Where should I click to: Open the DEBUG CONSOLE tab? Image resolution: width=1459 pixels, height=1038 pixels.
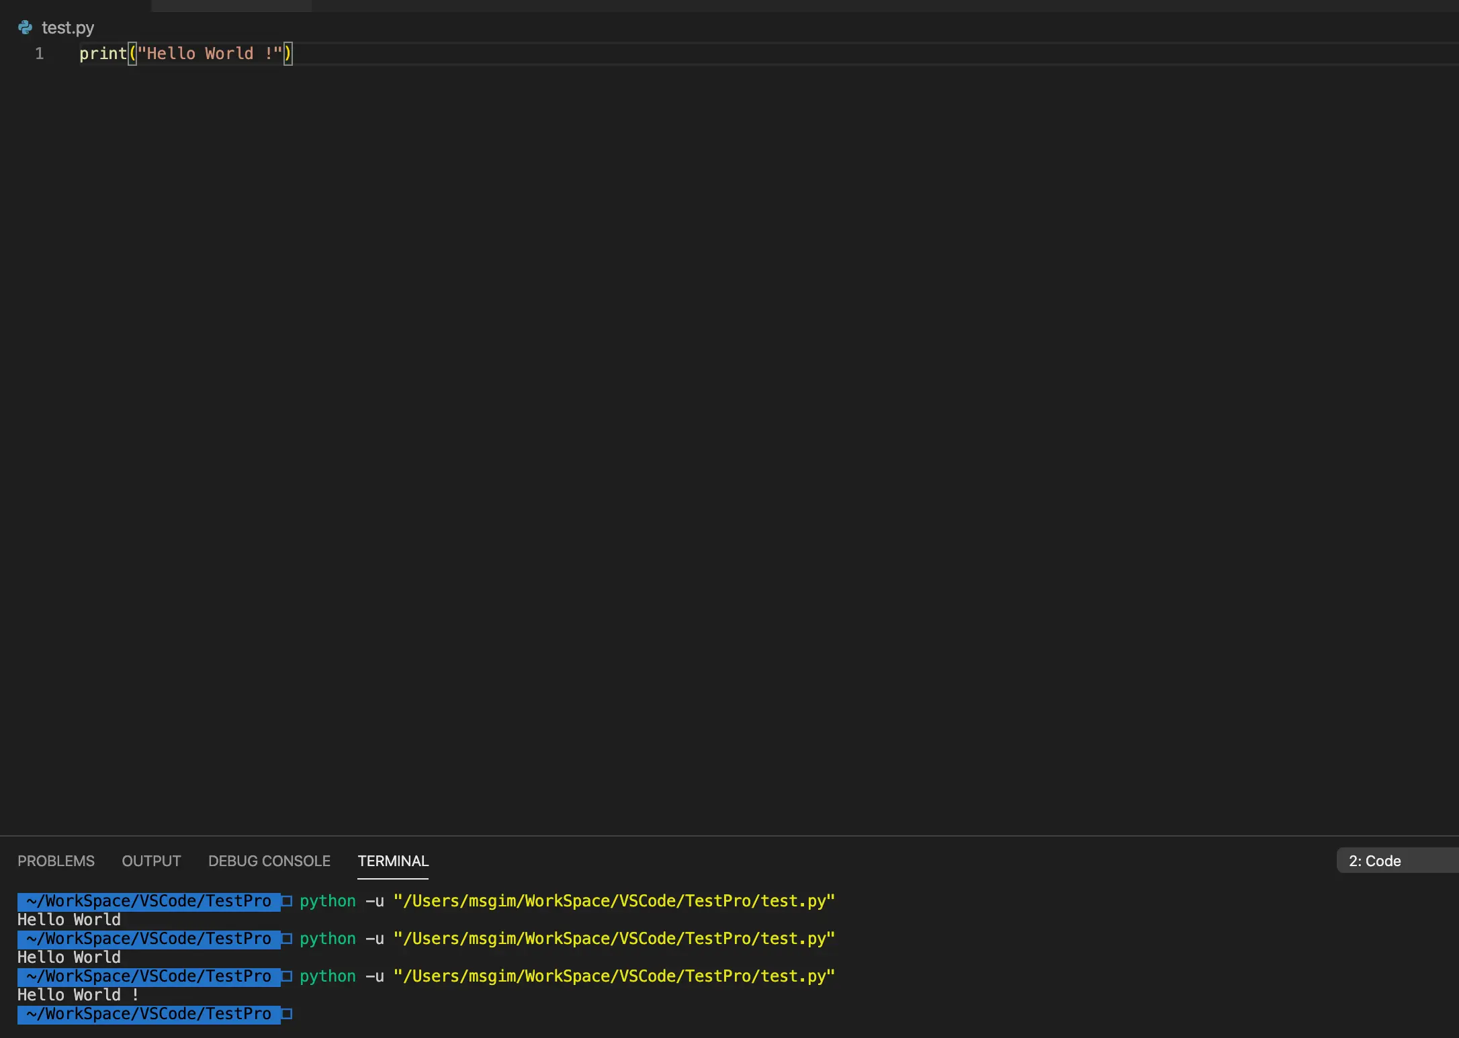[x=269, y=861]
